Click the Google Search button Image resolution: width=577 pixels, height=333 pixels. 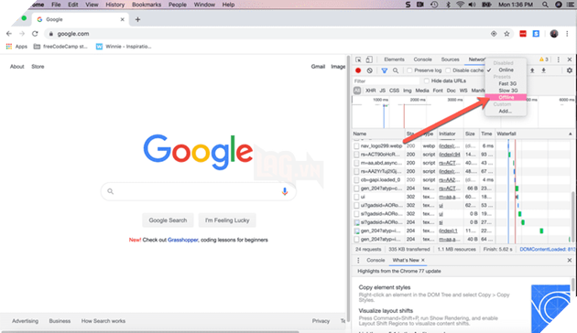(168, 220)
